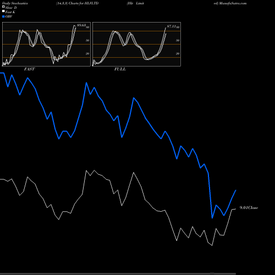Image resolution: width=275 pixels, height=275 pixels.
Task: Click the 89.68 value in the FAST chart
Action: [81, 25]
